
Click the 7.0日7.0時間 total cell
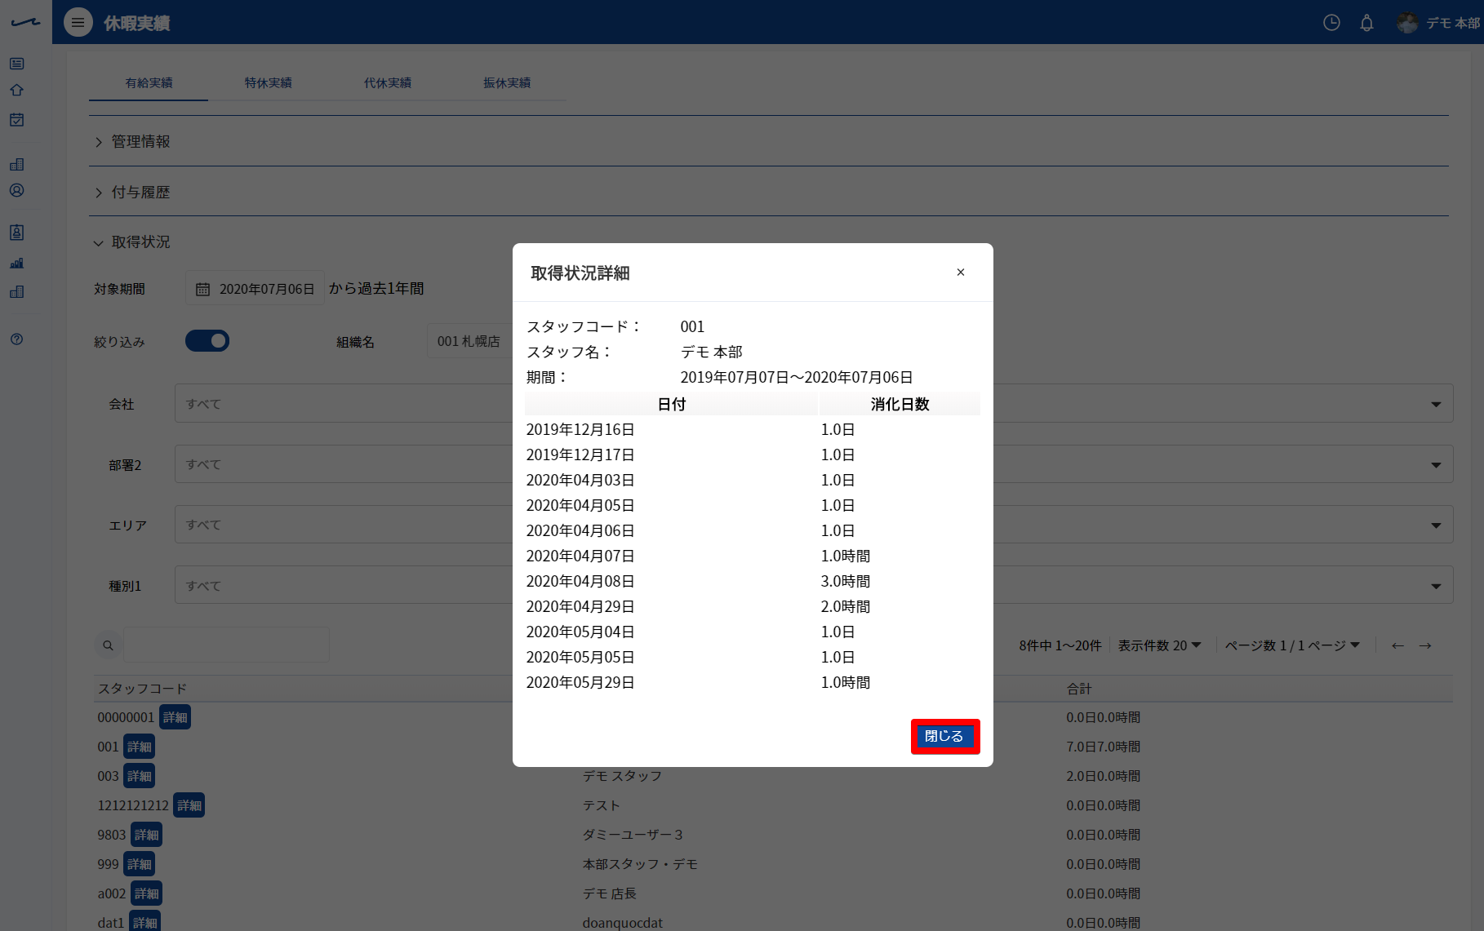(x=1103, y=747)
